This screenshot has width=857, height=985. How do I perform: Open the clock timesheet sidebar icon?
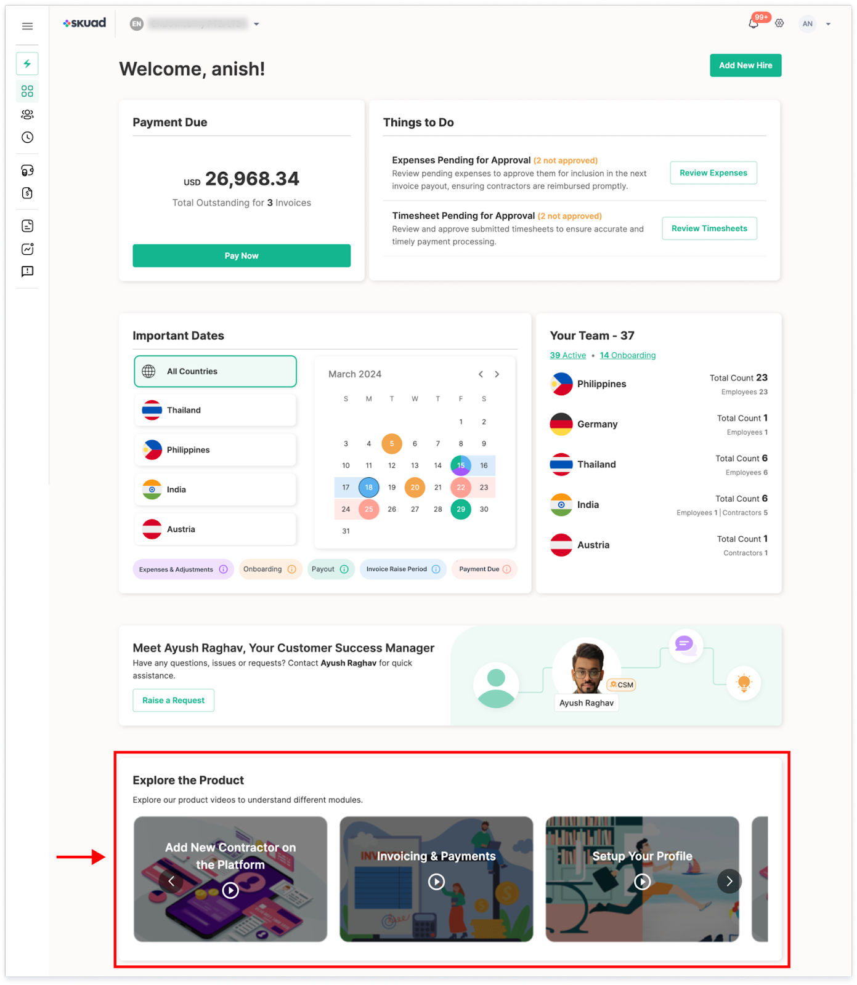tap(27, 137)
